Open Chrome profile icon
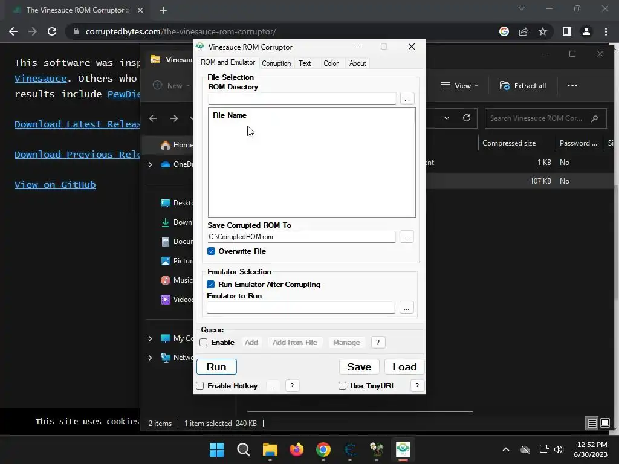The width and height of the screenshot is (619, 464). pyautogui.click(x=586, y=31)
